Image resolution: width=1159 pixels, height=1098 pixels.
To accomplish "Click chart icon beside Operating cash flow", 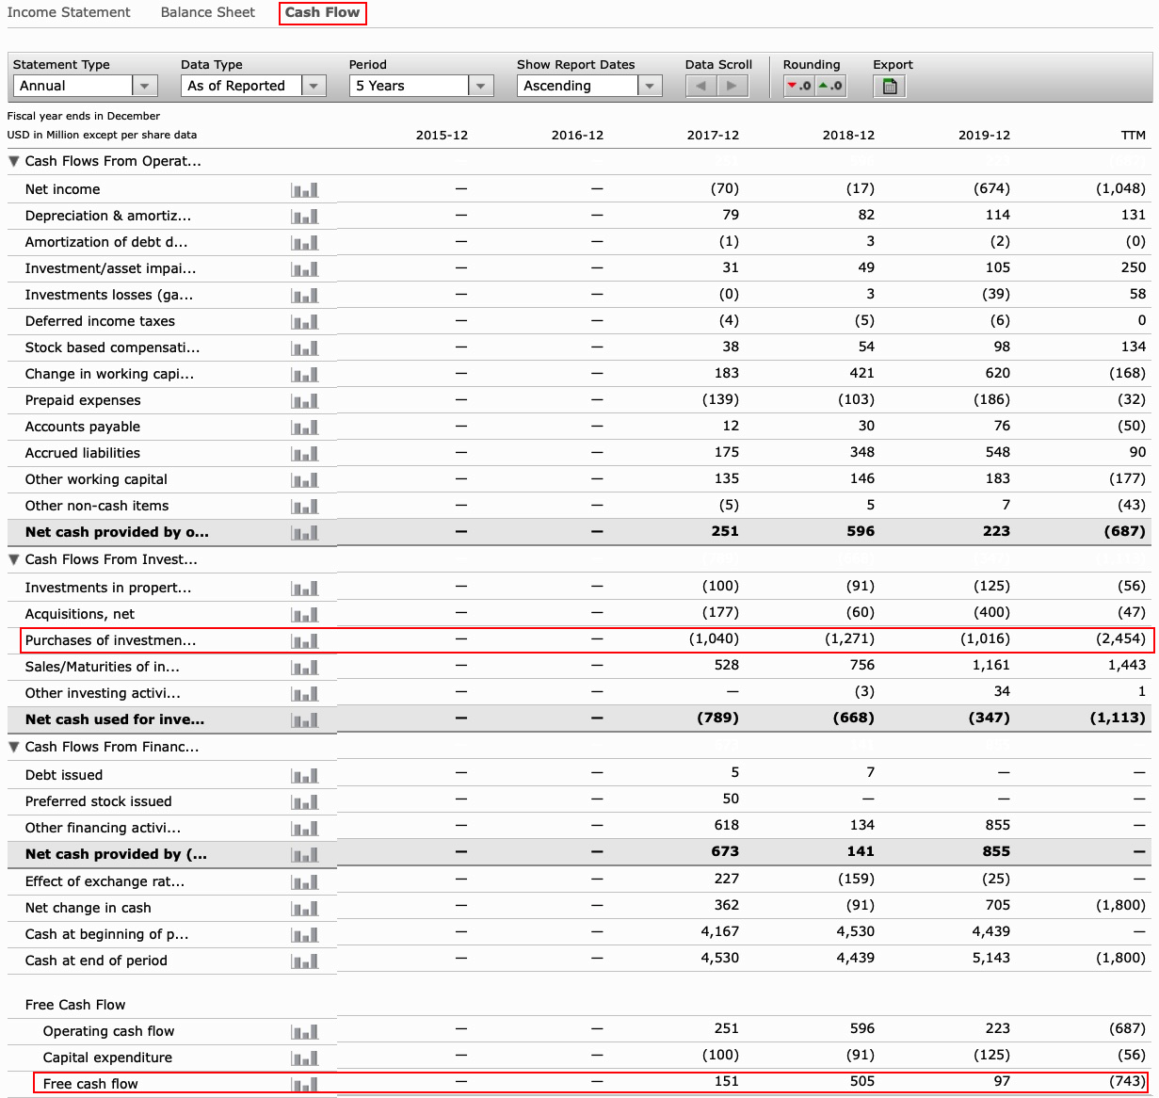I will pyautogui.click(x=305, y=1032).
